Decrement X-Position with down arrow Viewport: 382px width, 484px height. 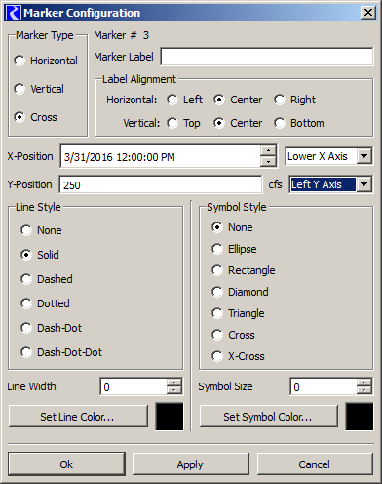(268, 162)
